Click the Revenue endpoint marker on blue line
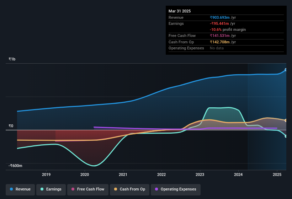Viewport: 292px width, 199px height. (286, 70)
